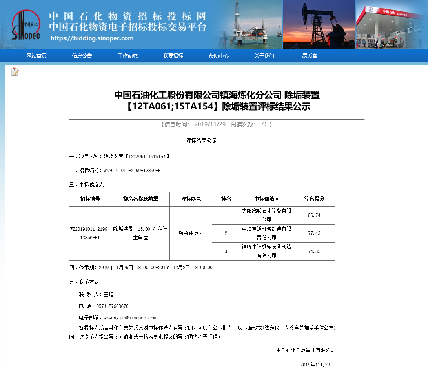The image size is (428, 368).
Task: Select 我要招标 in the navigation bar
Action: 173,56
